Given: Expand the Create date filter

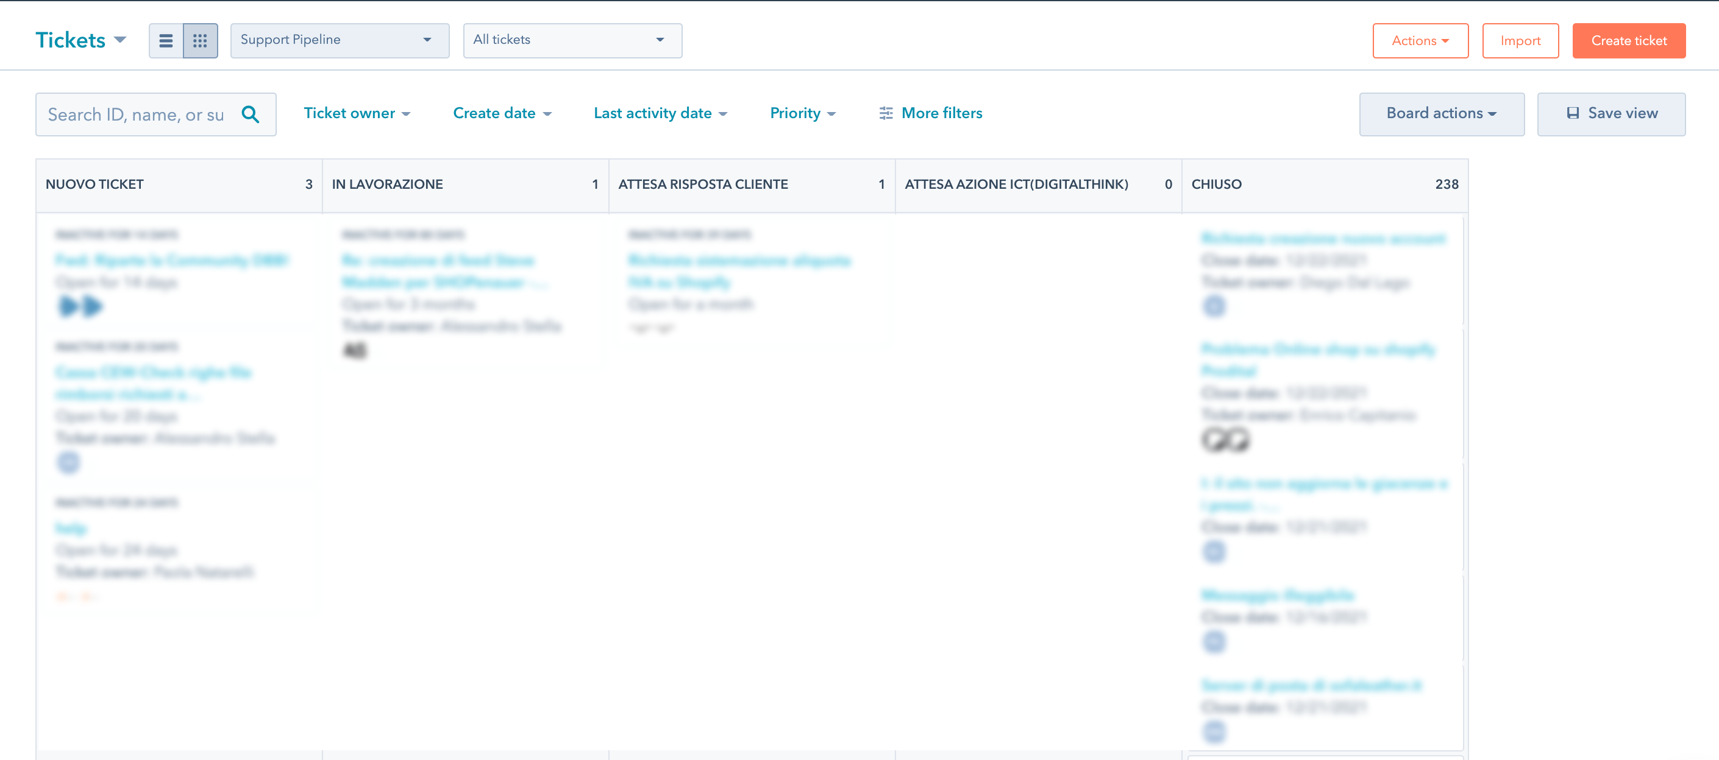Looking at the screenshot, I should [502, 113].
